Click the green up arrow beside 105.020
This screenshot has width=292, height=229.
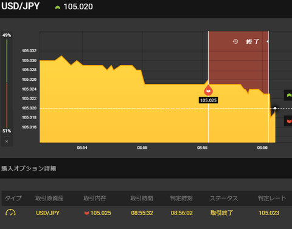58,7
